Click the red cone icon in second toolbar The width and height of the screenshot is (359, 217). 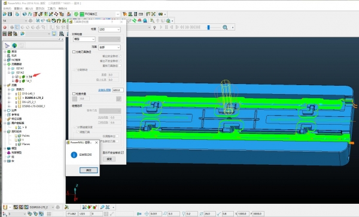tap(139, 20)
